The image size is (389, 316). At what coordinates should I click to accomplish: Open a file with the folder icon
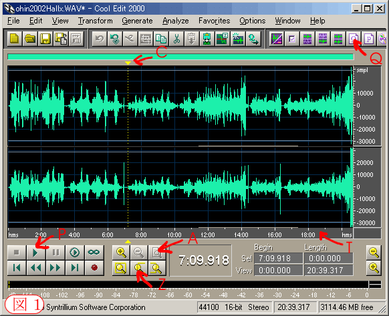(30, 39)
